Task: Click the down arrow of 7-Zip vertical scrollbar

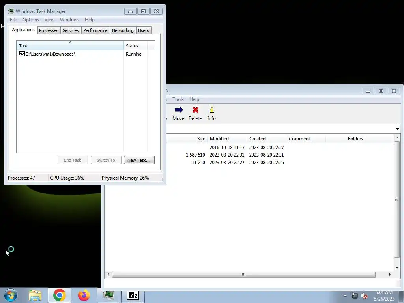Action: (397, 268)
